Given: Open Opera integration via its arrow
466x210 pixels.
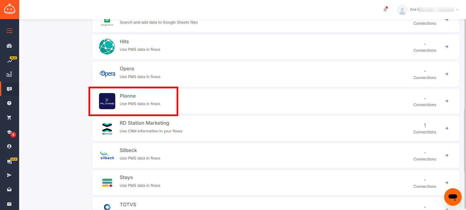Looking at the screenshot, I should pyautogui.click(x=446, y=74).
